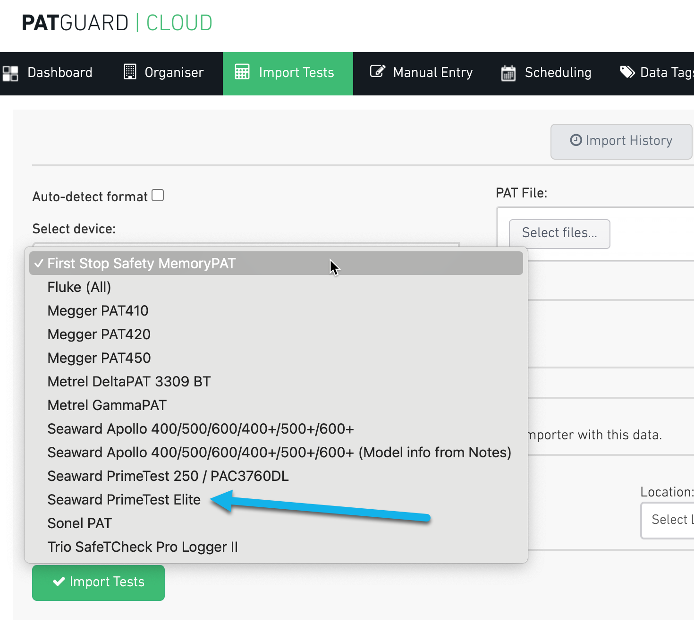Pick Trio SafeTCheck Pro Logger II
The height and width of the screenshot is (633, 694).
click(276, 547)
